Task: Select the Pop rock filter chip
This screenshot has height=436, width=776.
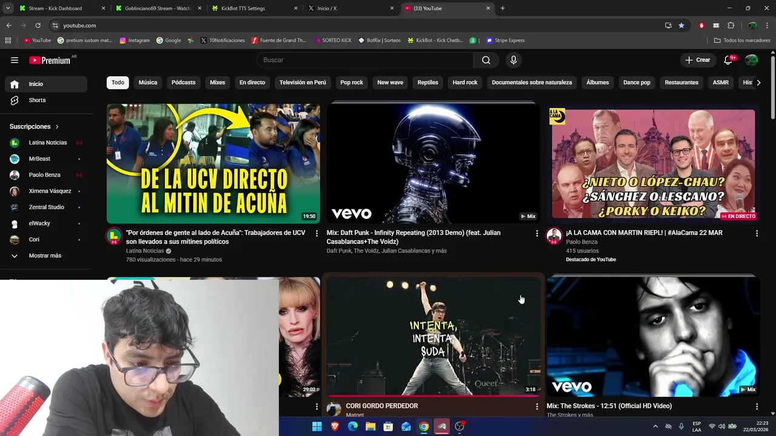Action: [352, 82]
